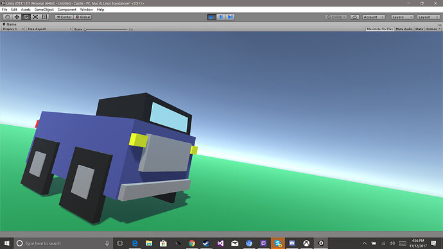Toggle Gizmos in Game view
The width and height of the screenshot is (443, 249).
click(x=431, y=29)
